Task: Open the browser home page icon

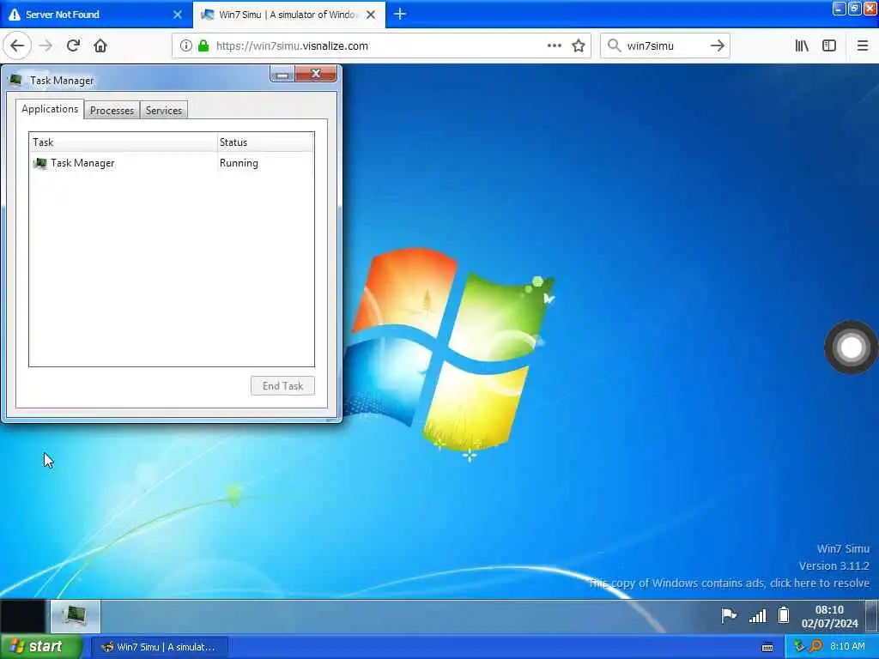Action: (x=100, y=46)
